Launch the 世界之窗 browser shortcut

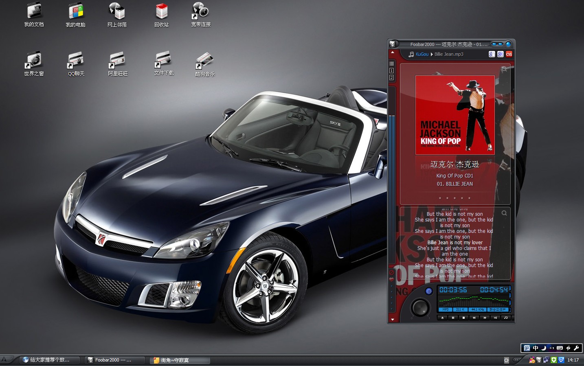coord(34,64)
